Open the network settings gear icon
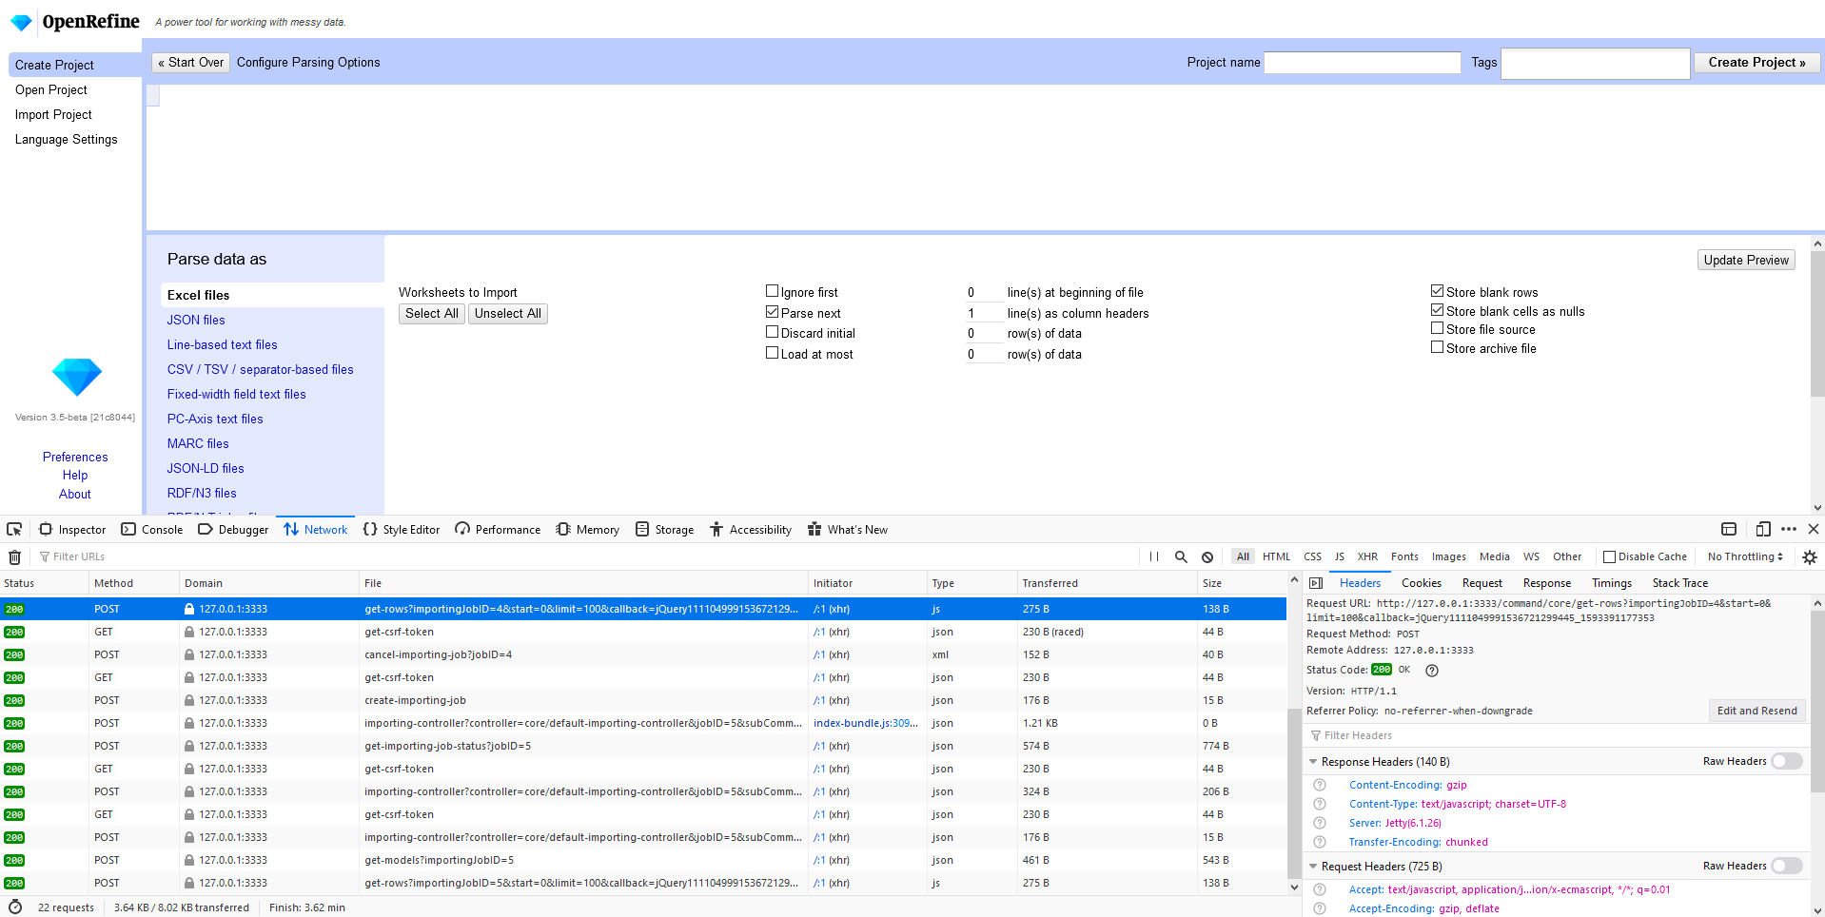The image size is (1825, 917). pos(1810,556)
